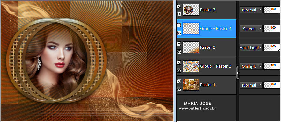Viewport: 281px width, 122px height.
Task: Click the Raster 1 layer type icon
Action: click(179, 82)
